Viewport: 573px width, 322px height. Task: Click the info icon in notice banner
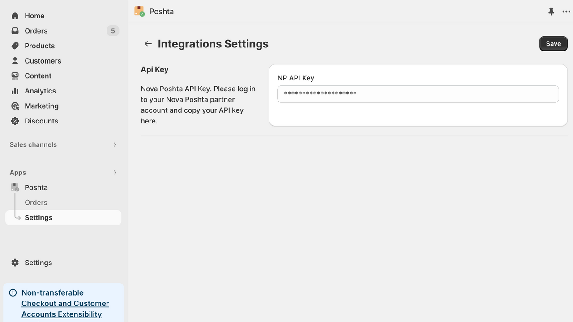click(x=13, y=293)
